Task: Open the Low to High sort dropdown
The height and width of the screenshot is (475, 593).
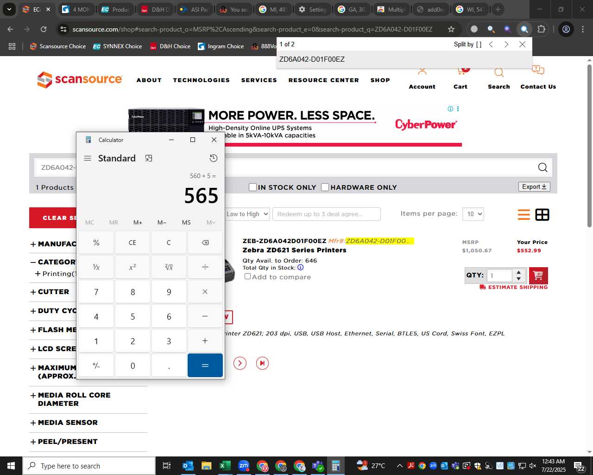Action: point(247,214)
